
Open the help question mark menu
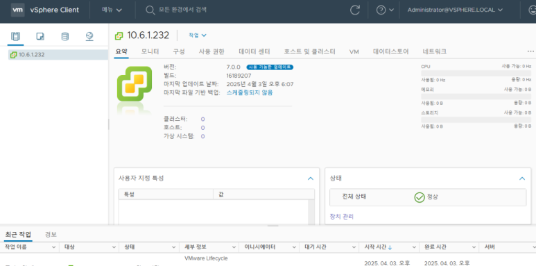tap(385, 10)
